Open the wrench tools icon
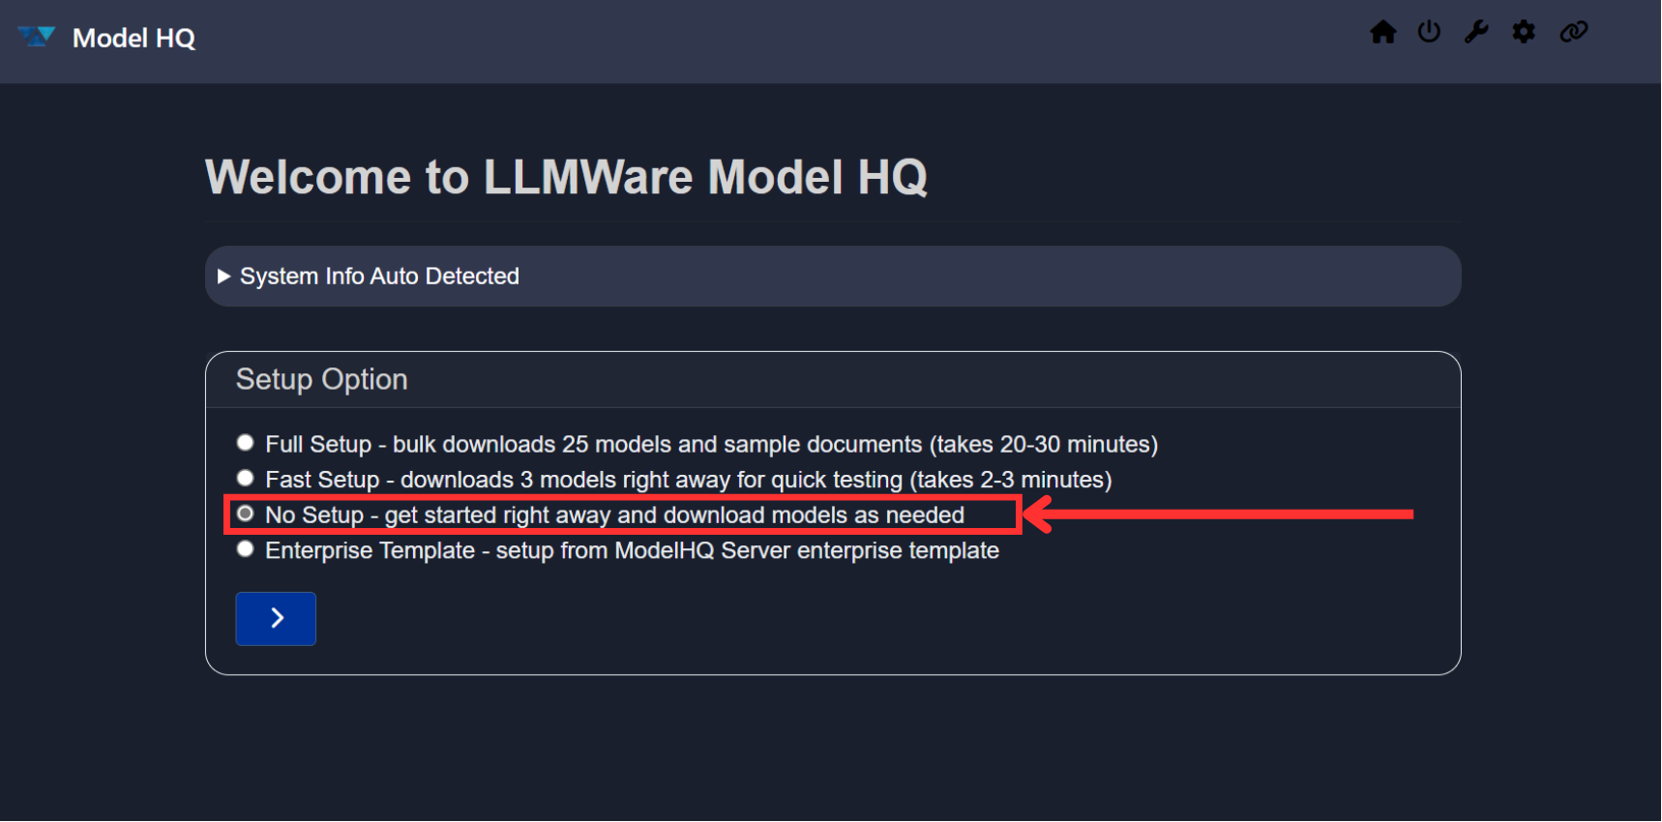Viewport: 1662px width, 822px height. click(1476, 32)
